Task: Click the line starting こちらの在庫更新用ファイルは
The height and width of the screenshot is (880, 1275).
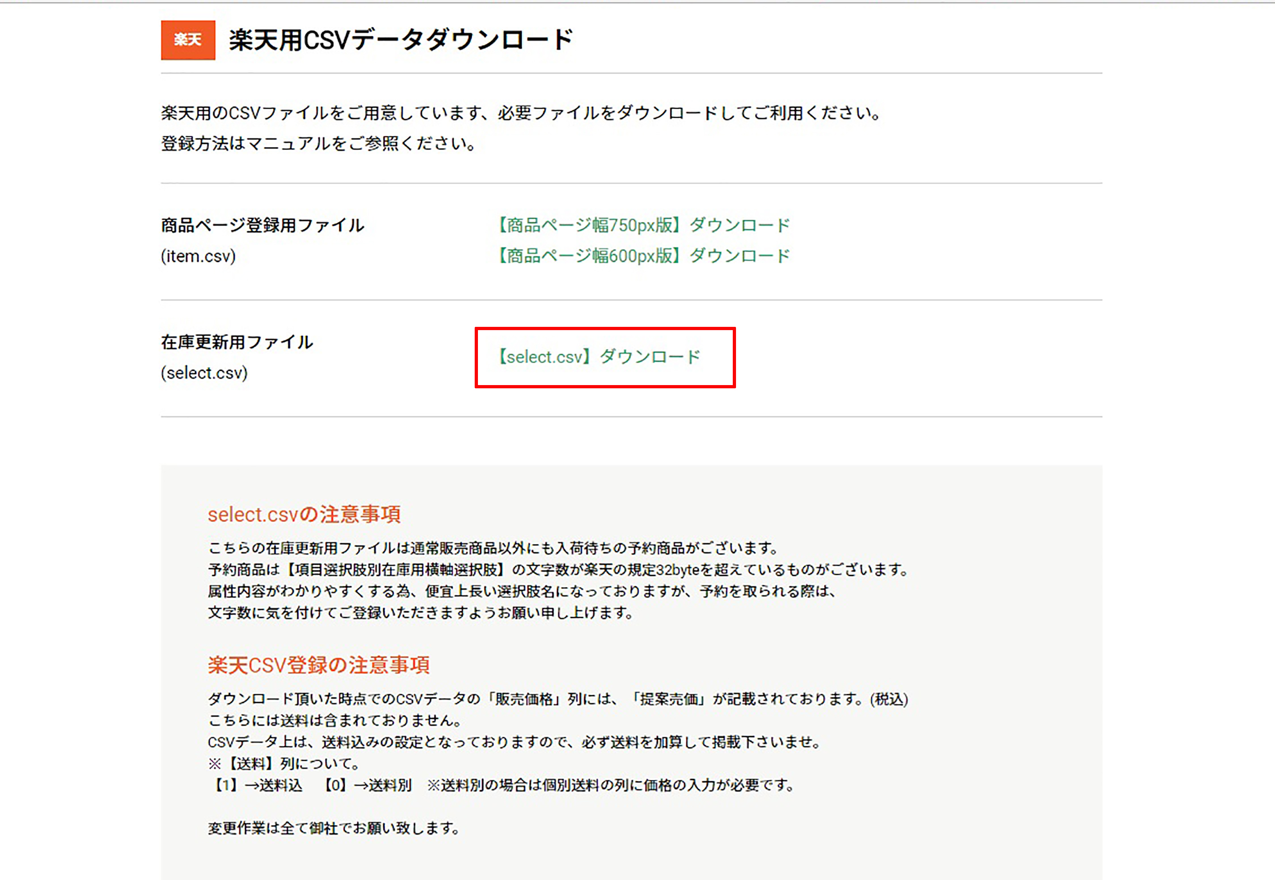Action: pos(493,548)
